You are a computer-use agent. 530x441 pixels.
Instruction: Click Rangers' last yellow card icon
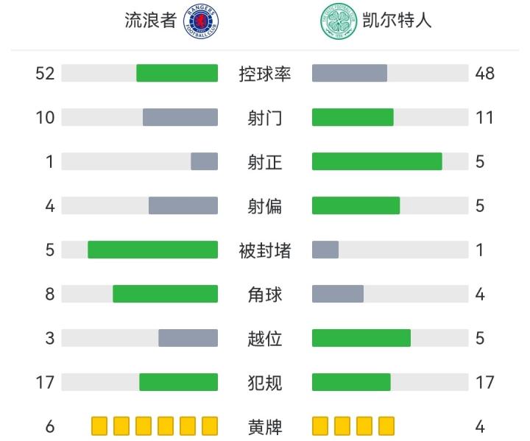click(x=210, y=426)
